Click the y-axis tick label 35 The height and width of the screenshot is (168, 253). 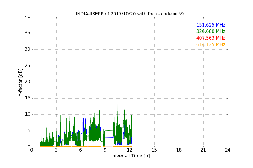click(x=28, y=33)
